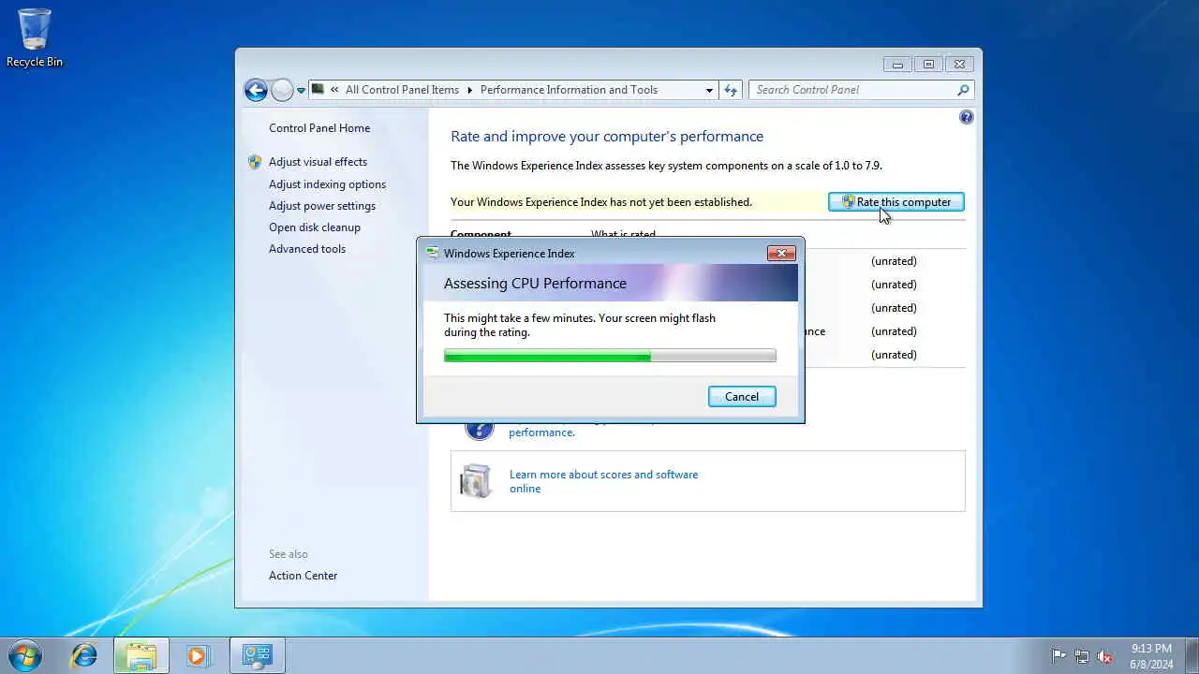Image resolution: width=1199 pixels, height=674 pixels.
Task: Open the Recycle Bin desktop icon
Action: pyautogui.click(x=35, y=38)
